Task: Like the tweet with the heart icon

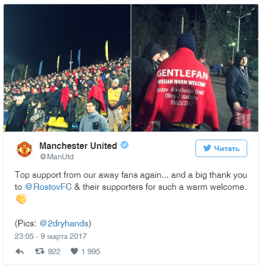Action: [74, 251]
